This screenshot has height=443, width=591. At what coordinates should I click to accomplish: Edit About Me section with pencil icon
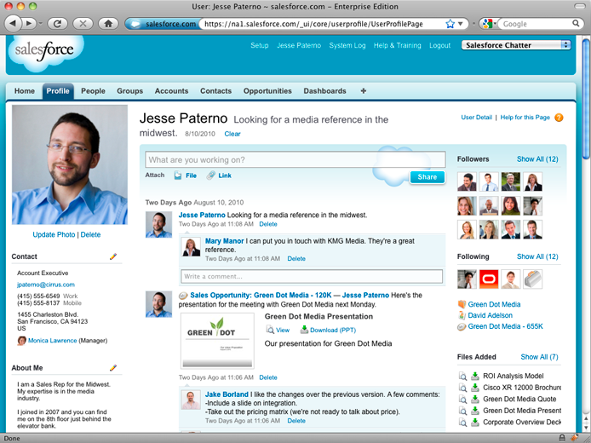coord(113,367)
